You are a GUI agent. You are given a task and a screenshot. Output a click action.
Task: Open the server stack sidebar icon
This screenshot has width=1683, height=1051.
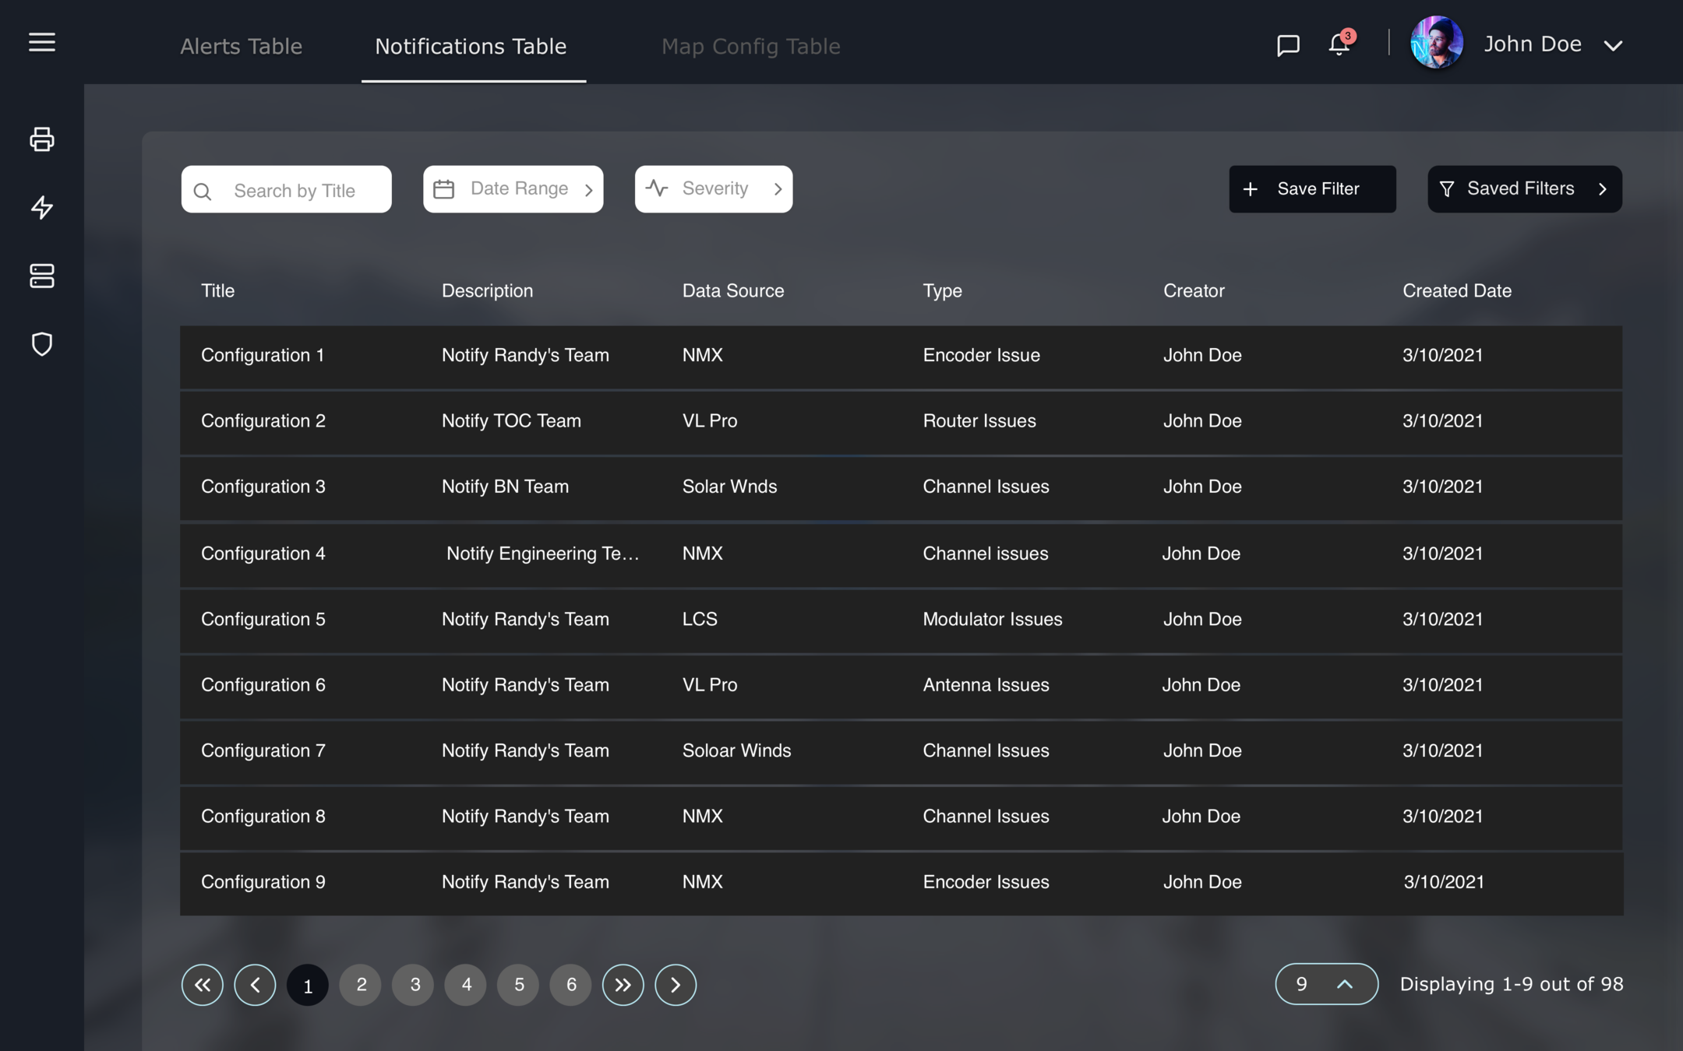pyautogui.click(x=42, y=276)
